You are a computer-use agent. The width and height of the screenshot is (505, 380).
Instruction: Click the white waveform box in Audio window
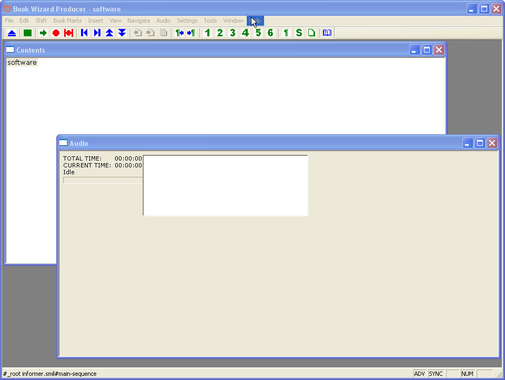226,185
